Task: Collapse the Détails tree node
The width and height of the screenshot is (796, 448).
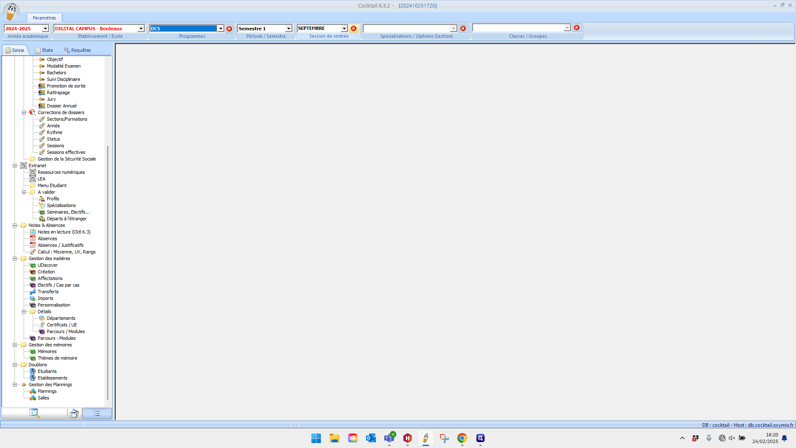Action: point(24,312)
